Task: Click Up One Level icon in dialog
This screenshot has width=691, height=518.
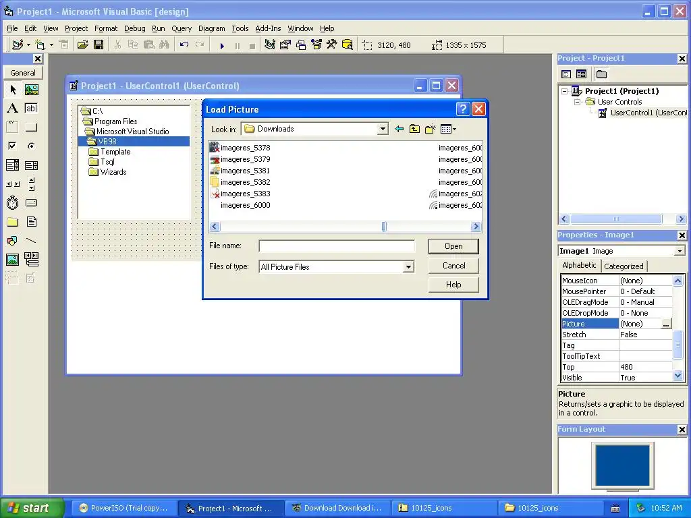Action: [x=415, y=129]
